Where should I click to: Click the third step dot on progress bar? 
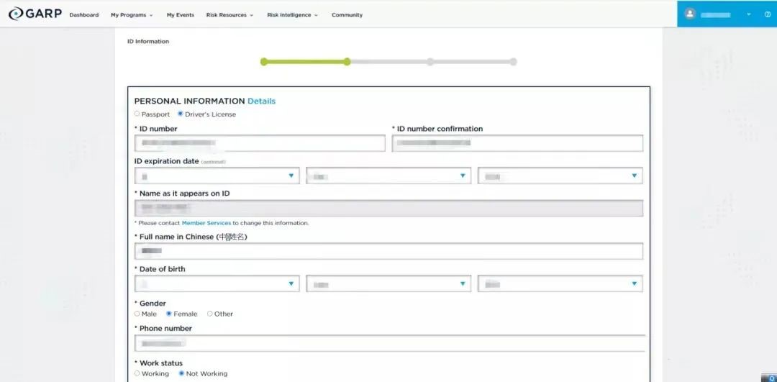(430, 62)
